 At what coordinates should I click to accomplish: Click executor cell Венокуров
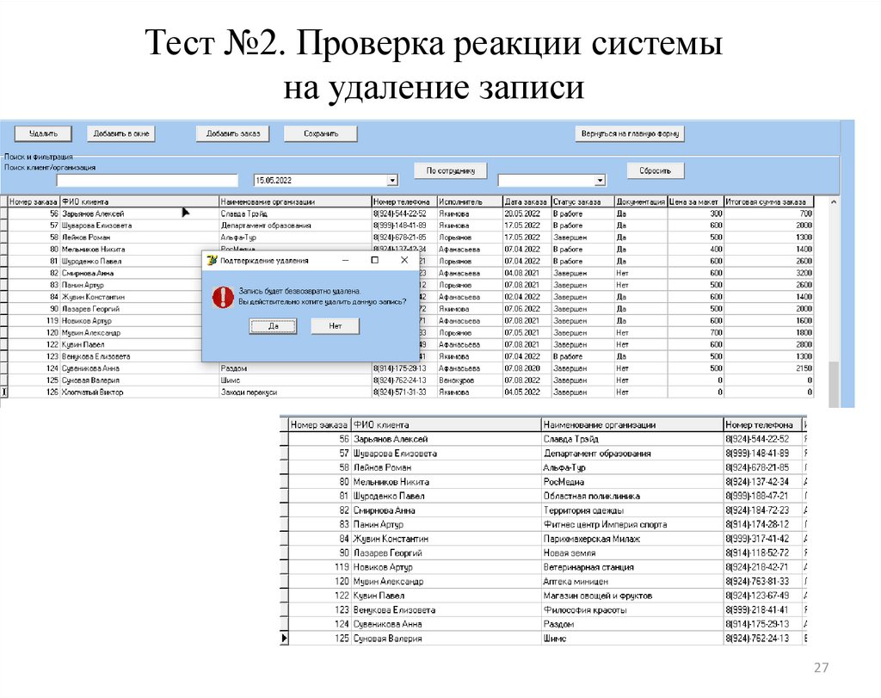click(x=470, y=380)
